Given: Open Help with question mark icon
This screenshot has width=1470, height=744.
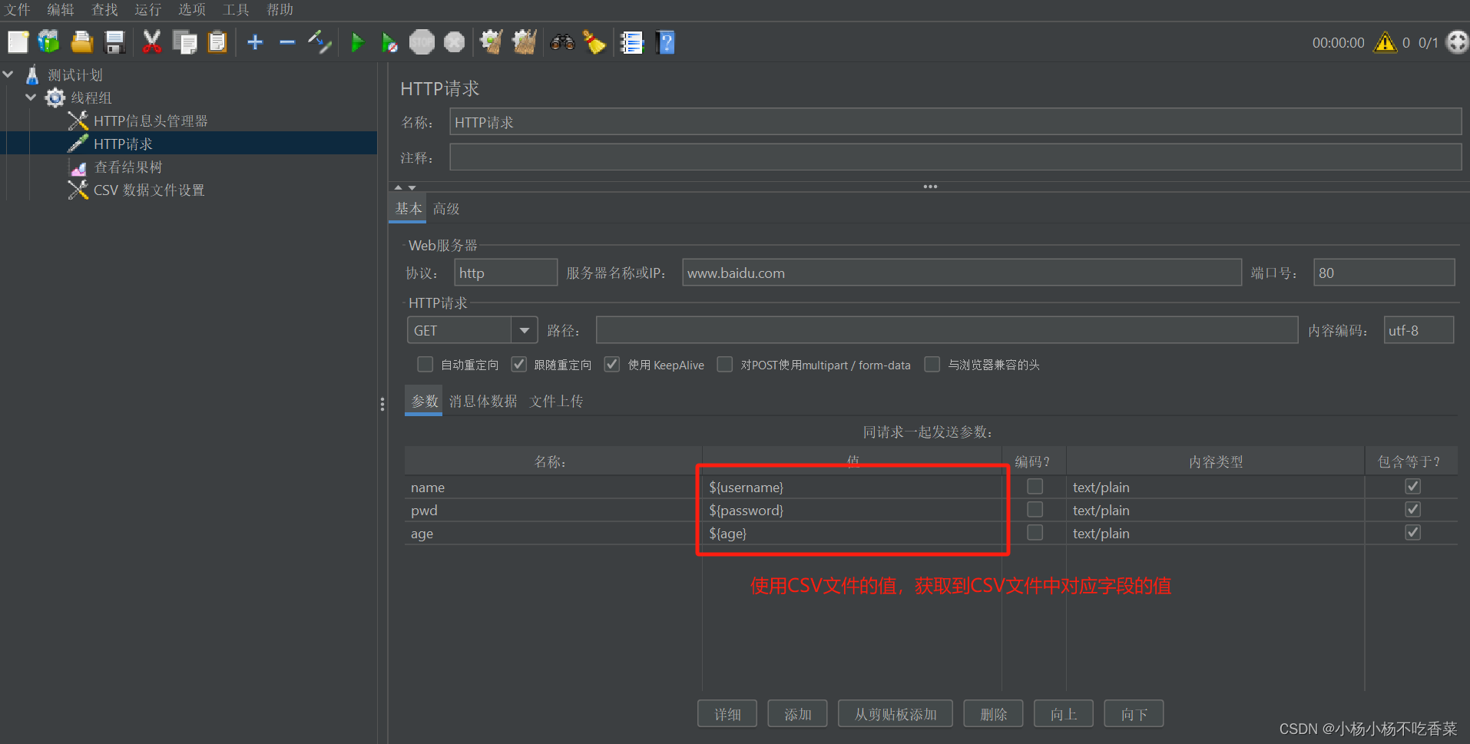Looking at the screenshot, I should pyautogui.click(x=665, y=42).
